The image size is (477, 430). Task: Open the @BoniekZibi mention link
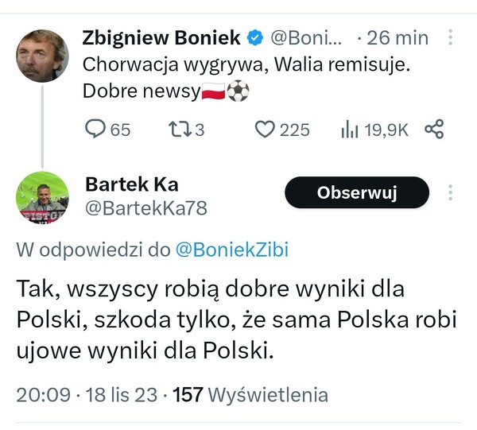231,250
